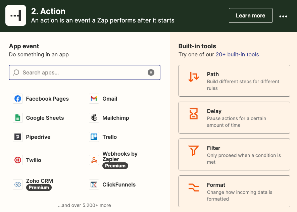Select Twilio app label
The width and height of the screenshot is (297, 212).
(x=34, y=160)
